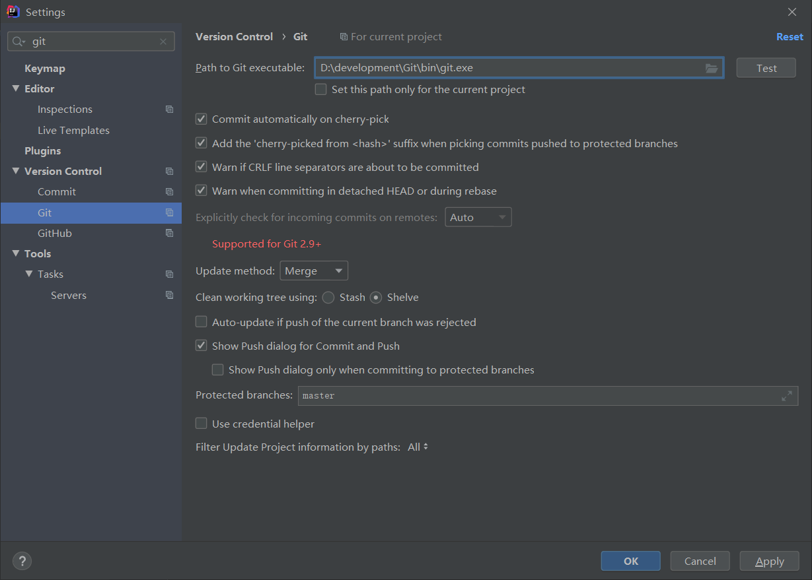Click the Test button for Git executable
Viewport: 812px width, 580px height.
click(765, 67)
